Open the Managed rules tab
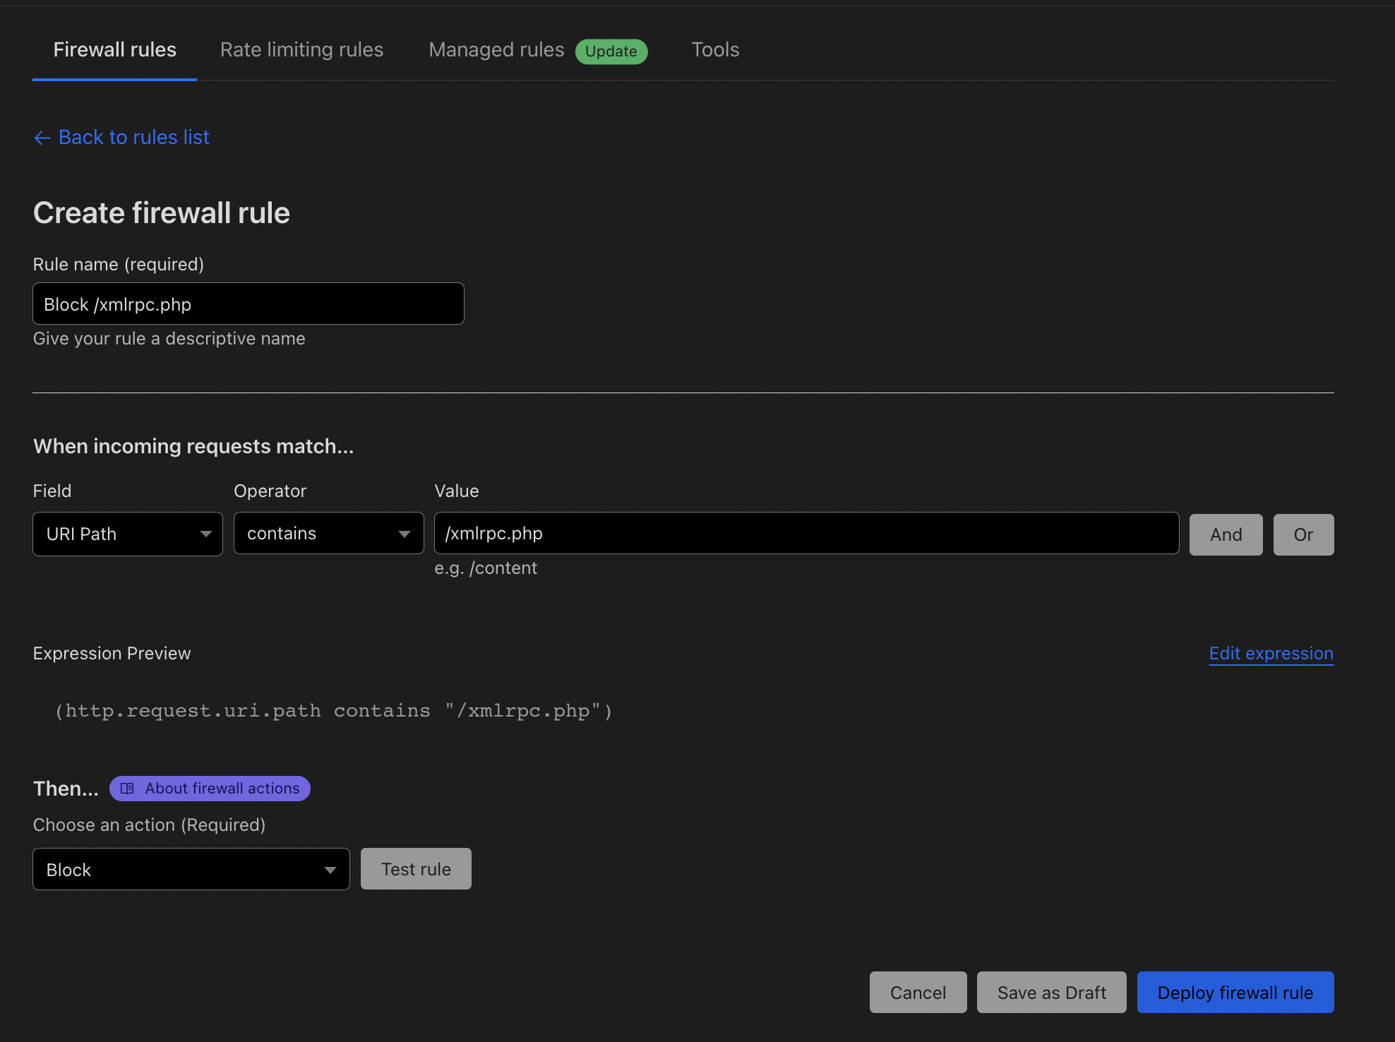Image resolution: width=1395 pixels, height=1042 pixels. (x=496, y=50)
